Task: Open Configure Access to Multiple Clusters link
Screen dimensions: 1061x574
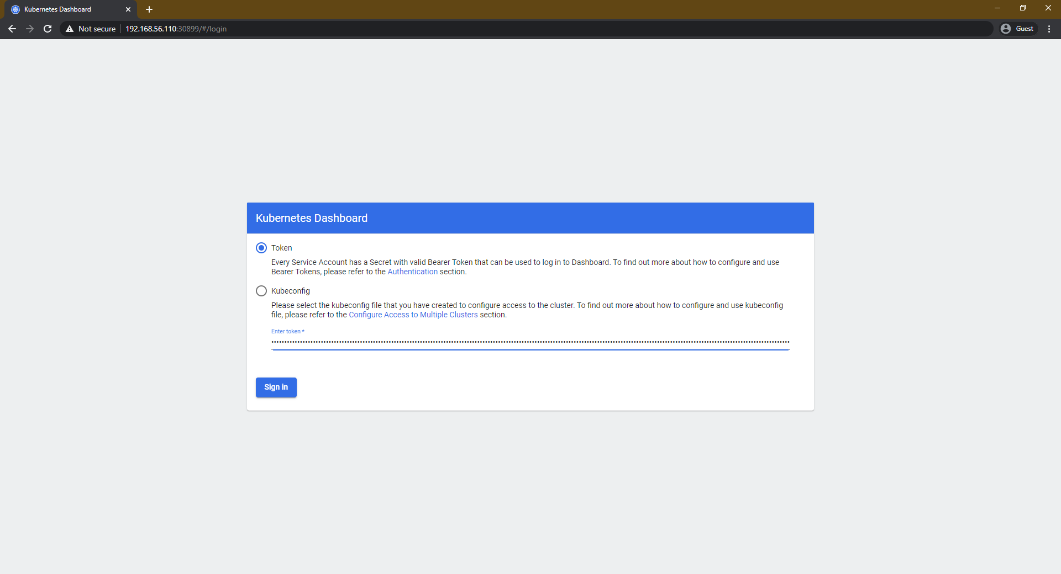Action: pyautogui.click(x=413, y=315)
